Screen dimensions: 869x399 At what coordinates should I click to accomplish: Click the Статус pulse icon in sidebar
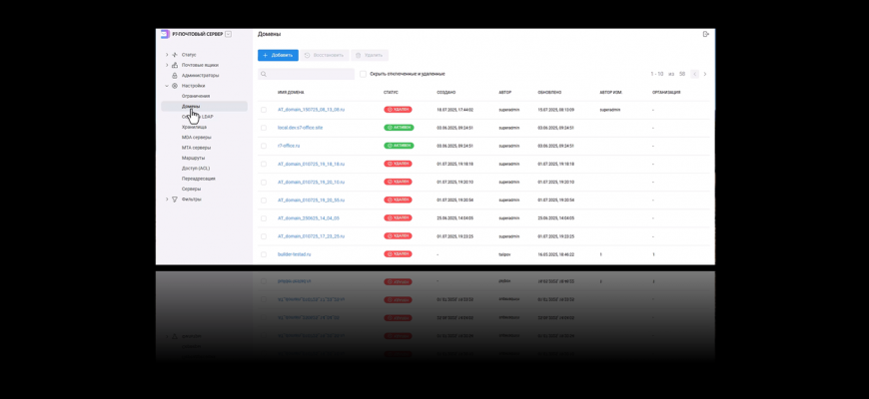tap(175, 55)
